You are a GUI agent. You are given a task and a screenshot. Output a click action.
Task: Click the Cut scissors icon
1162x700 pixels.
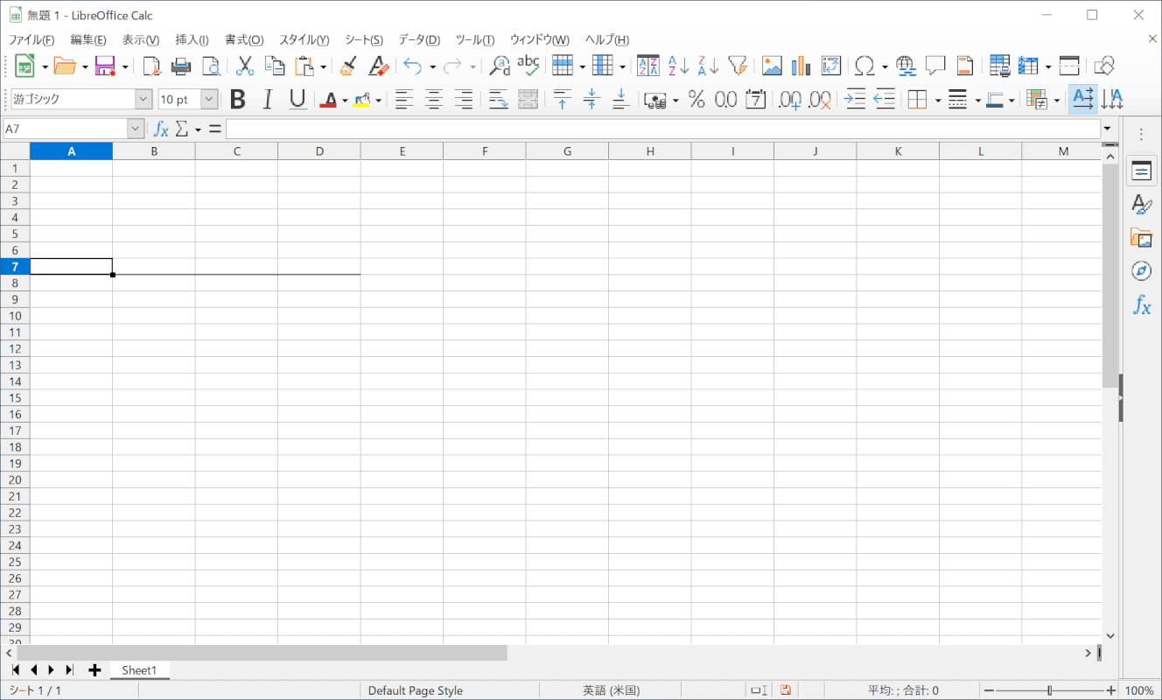(x=245, y=66)
